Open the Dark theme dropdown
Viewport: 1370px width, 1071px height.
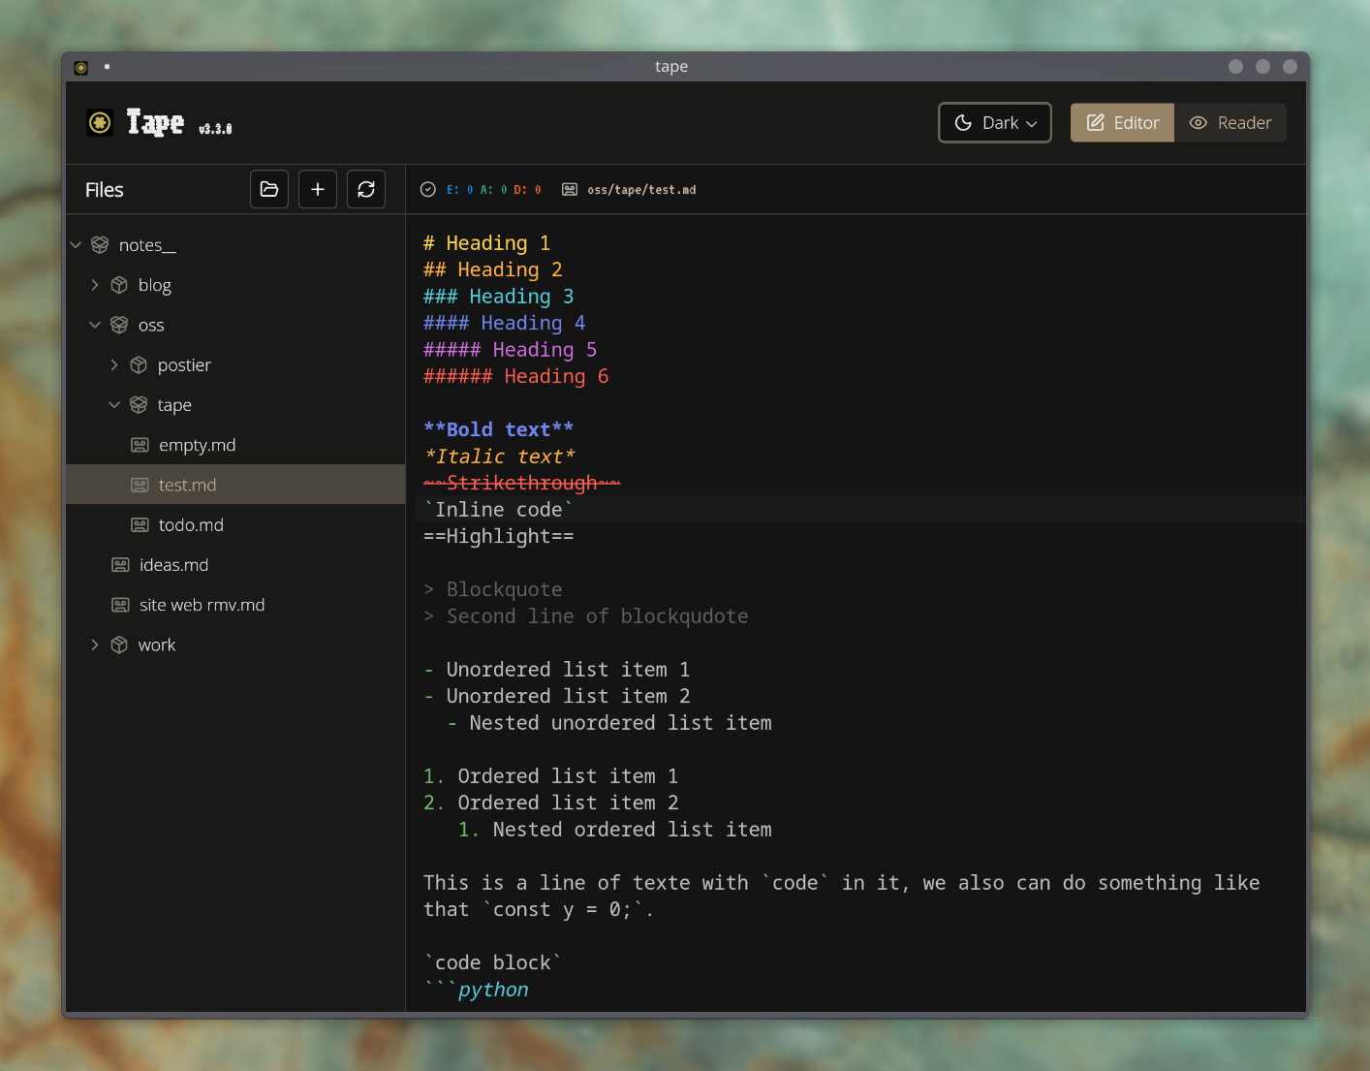pyautogui.click(x=995, y=123)
